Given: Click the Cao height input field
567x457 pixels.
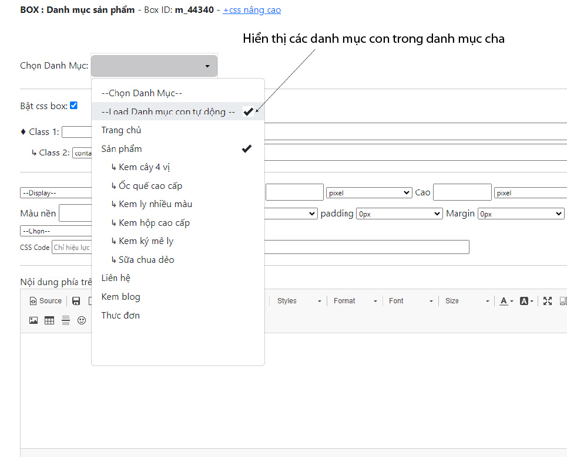Looking at the screenshot, I should [462, 192].
